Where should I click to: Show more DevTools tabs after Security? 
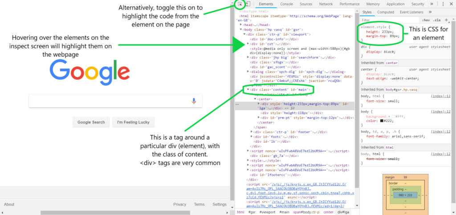coord(432,4)
